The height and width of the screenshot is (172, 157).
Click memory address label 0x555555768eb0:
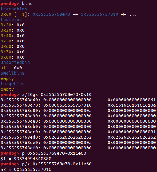21,127
